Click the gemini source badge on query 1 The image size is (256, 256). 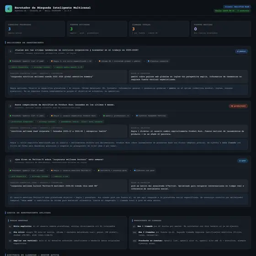point(241,51)
